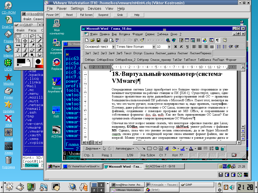Viewport: 258px width, 193px height.
Task: Select the Text tool in GIMP toolbox
Action: click(x=25, y=45)
